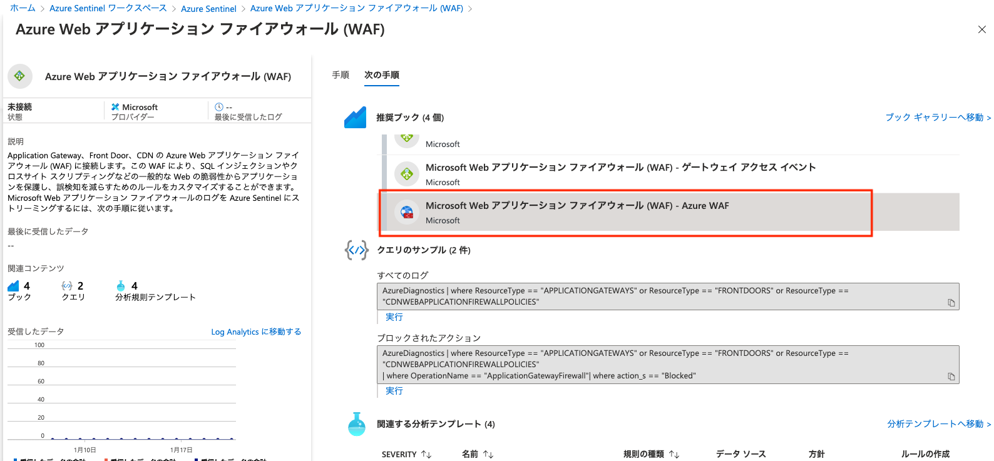
Task: Click the 1月10日 chart axis label
Action: [x=85, y=450]
